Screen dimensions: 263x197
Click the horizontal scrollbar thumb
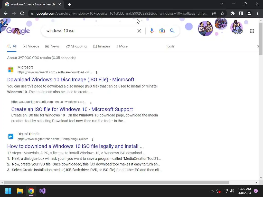click(117, 182)
